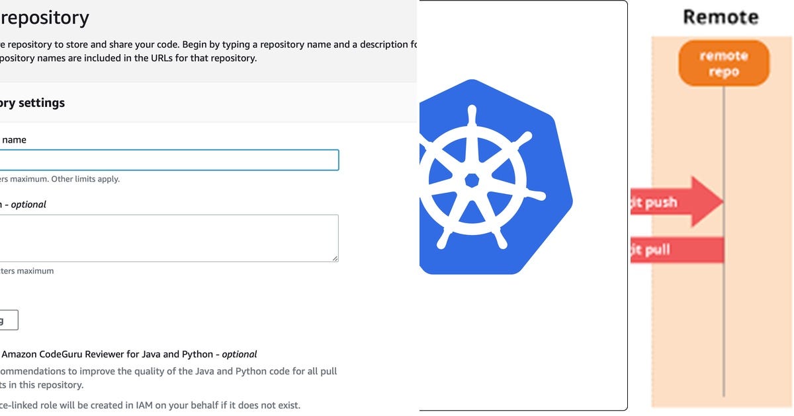Click the description text area resize handle
794x416 pixels.
click(335, 258)
